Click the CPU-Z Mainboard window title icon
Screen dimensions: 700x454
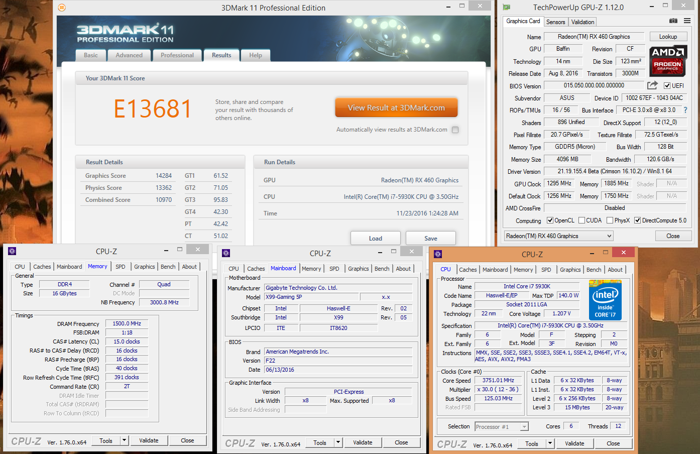click(226, 253)
